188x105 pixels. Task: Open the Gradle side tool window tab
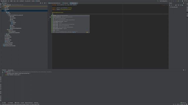click(x=187, y=15)
